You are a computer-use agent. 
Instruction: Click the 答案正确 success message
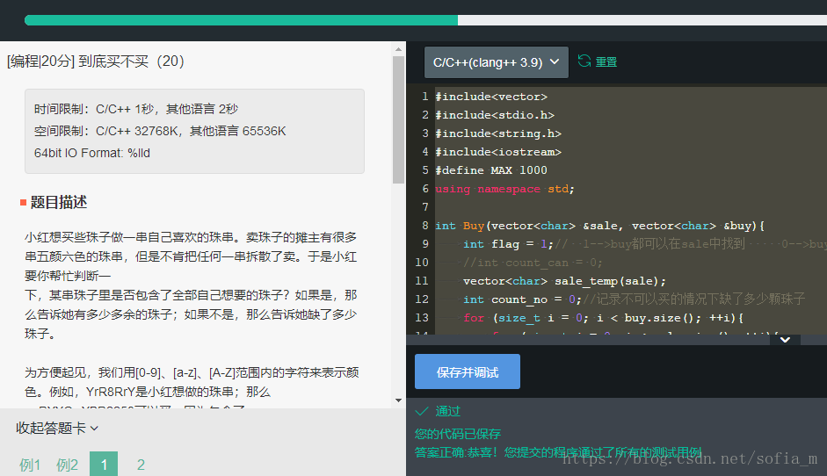pyautogui.click(x=558, y=452)
